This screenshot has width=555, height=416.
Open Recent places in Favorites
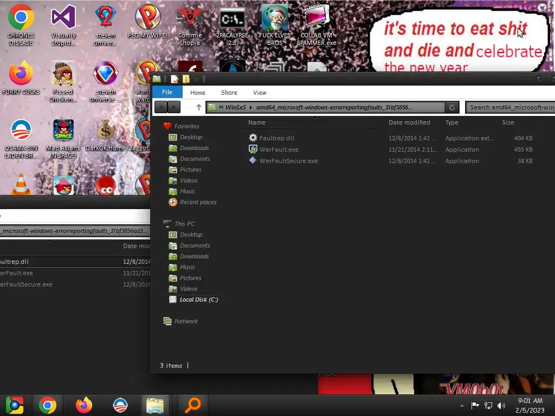pos(198,203)
